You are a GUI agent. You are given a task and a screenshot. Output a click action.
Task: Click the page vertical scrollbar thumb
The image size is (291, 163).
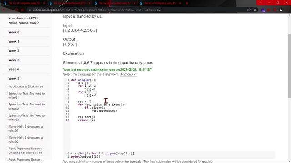click(289, 66)
